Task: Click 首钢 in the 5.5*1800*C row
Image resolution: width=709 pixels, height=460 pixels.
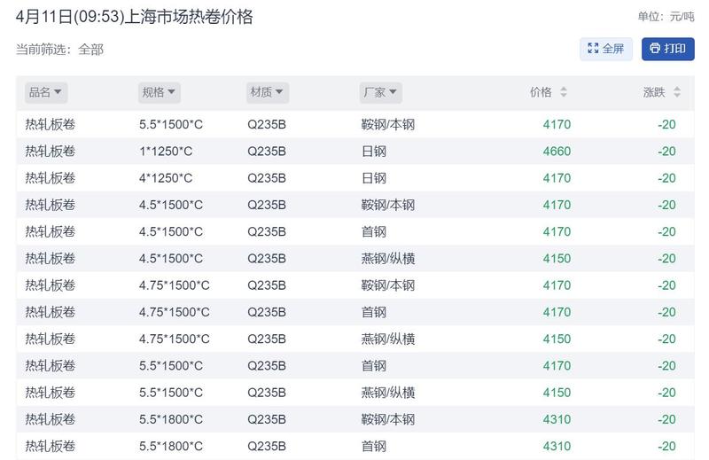Action: pos(373,446)
